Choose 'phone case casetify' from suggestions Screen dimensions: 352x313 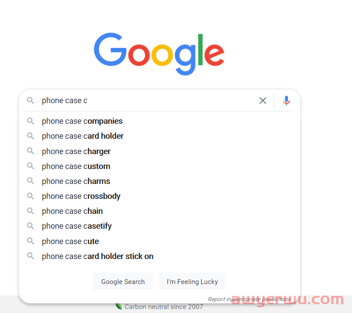[160, 226]
